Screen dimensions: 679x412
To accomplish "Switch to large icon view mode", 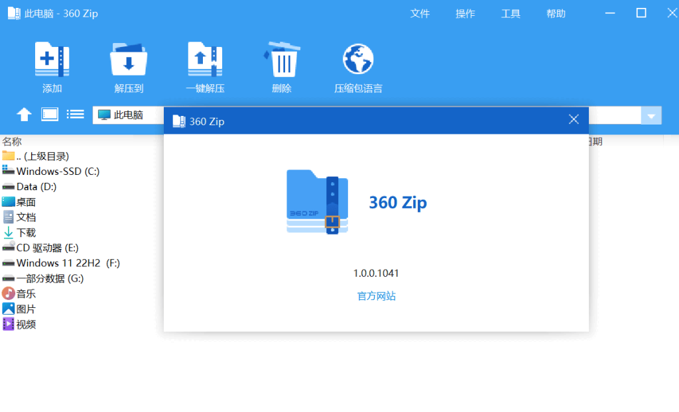I will 50,114.
